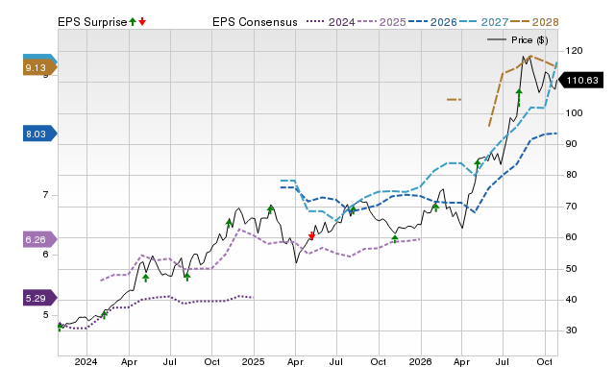Click the Apr label right after 2024
Viewport: 615px width, 367px height.
click(129, 361)
